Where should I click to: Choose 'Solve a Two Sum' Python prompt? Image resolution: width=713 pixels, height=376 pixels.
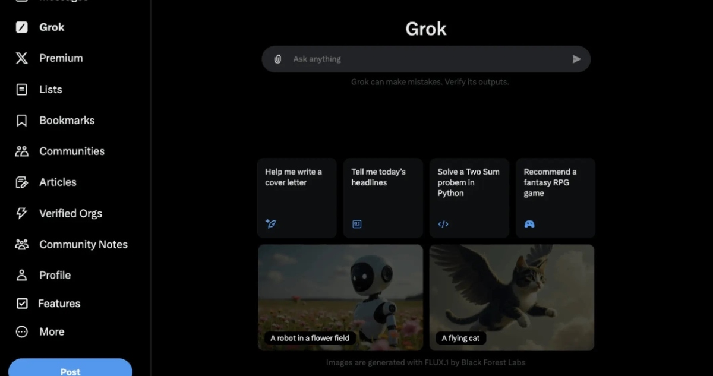(469, 198)
